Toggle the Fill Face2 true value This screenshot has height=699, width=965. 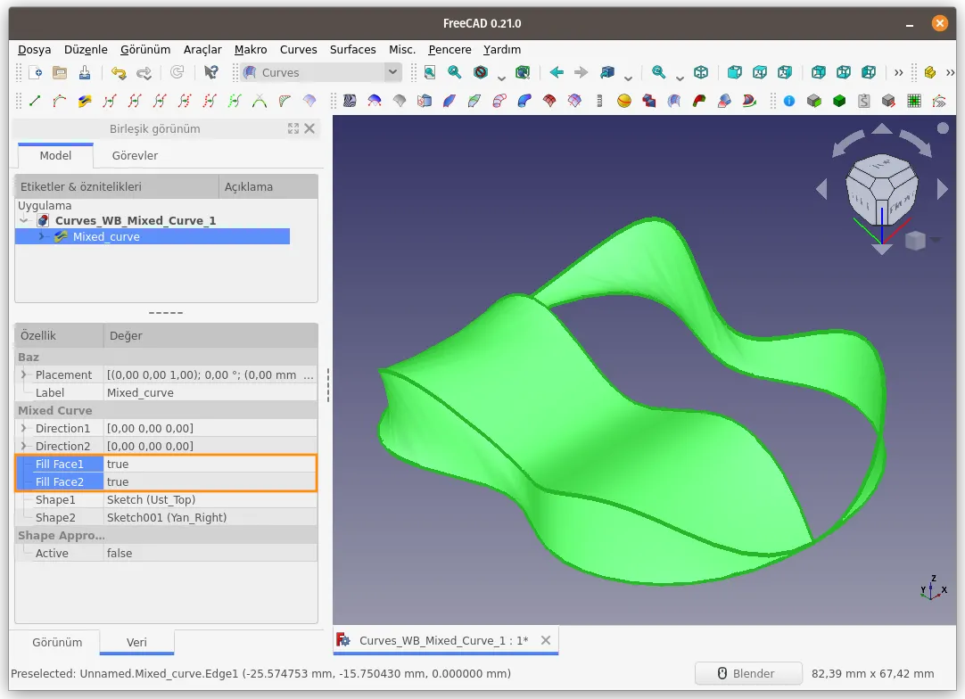210,481
